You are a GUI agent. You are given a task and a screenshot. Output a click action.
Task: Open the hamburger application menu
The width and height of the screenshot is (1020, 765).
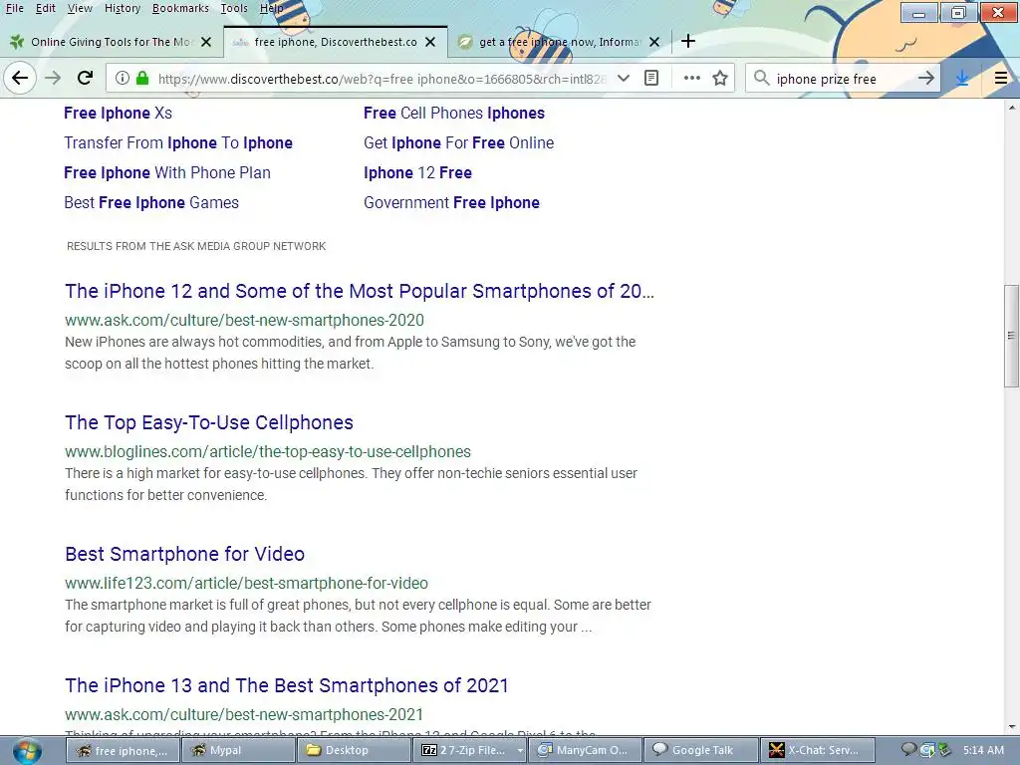[x=1001, y=79]
